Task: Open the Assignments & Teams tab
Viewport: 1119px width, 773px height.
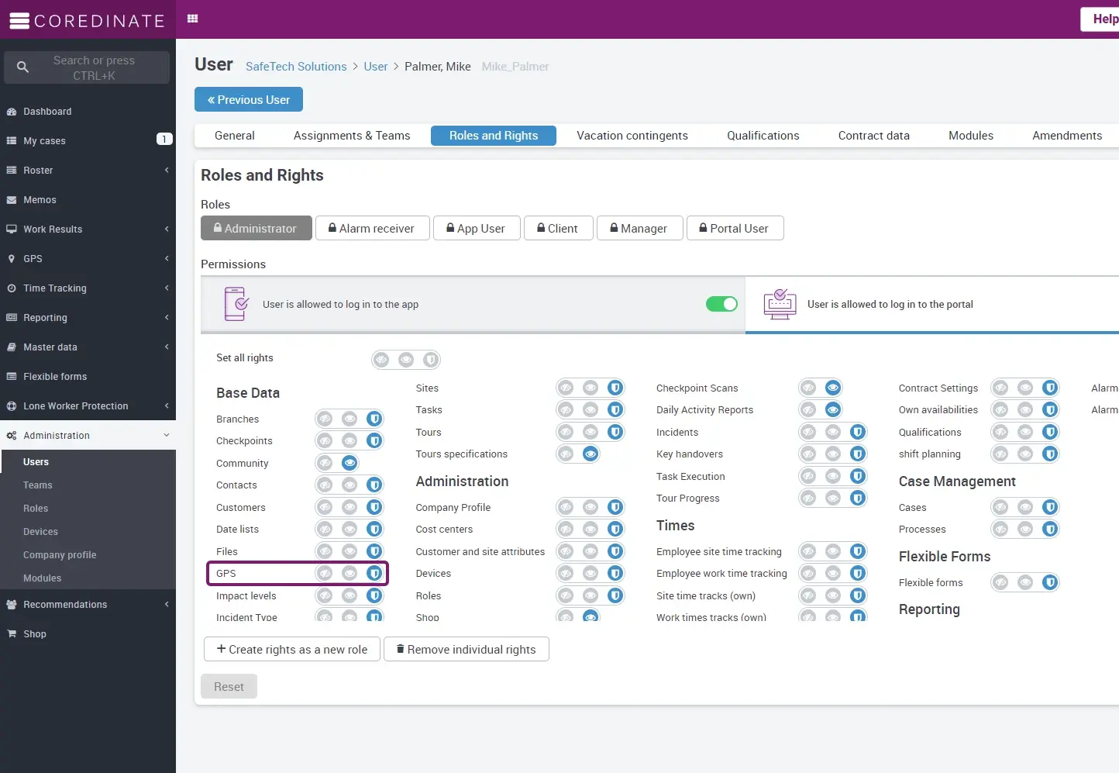Action: (x=351, y=136)
